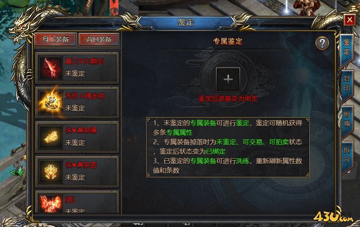Screen dimensions: 360x227
Task: Click the 真三Ψ火麟剑 sword icon
Action: 50,68
